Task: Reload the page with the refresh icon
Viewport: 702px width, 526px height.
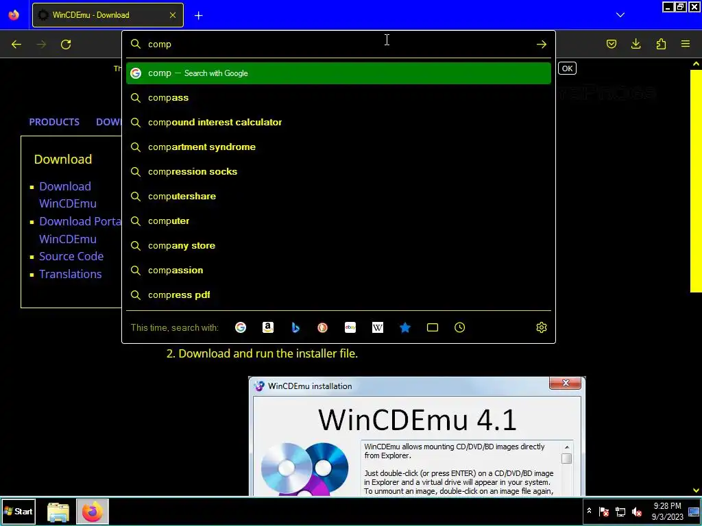Action: tap(66, 45)
